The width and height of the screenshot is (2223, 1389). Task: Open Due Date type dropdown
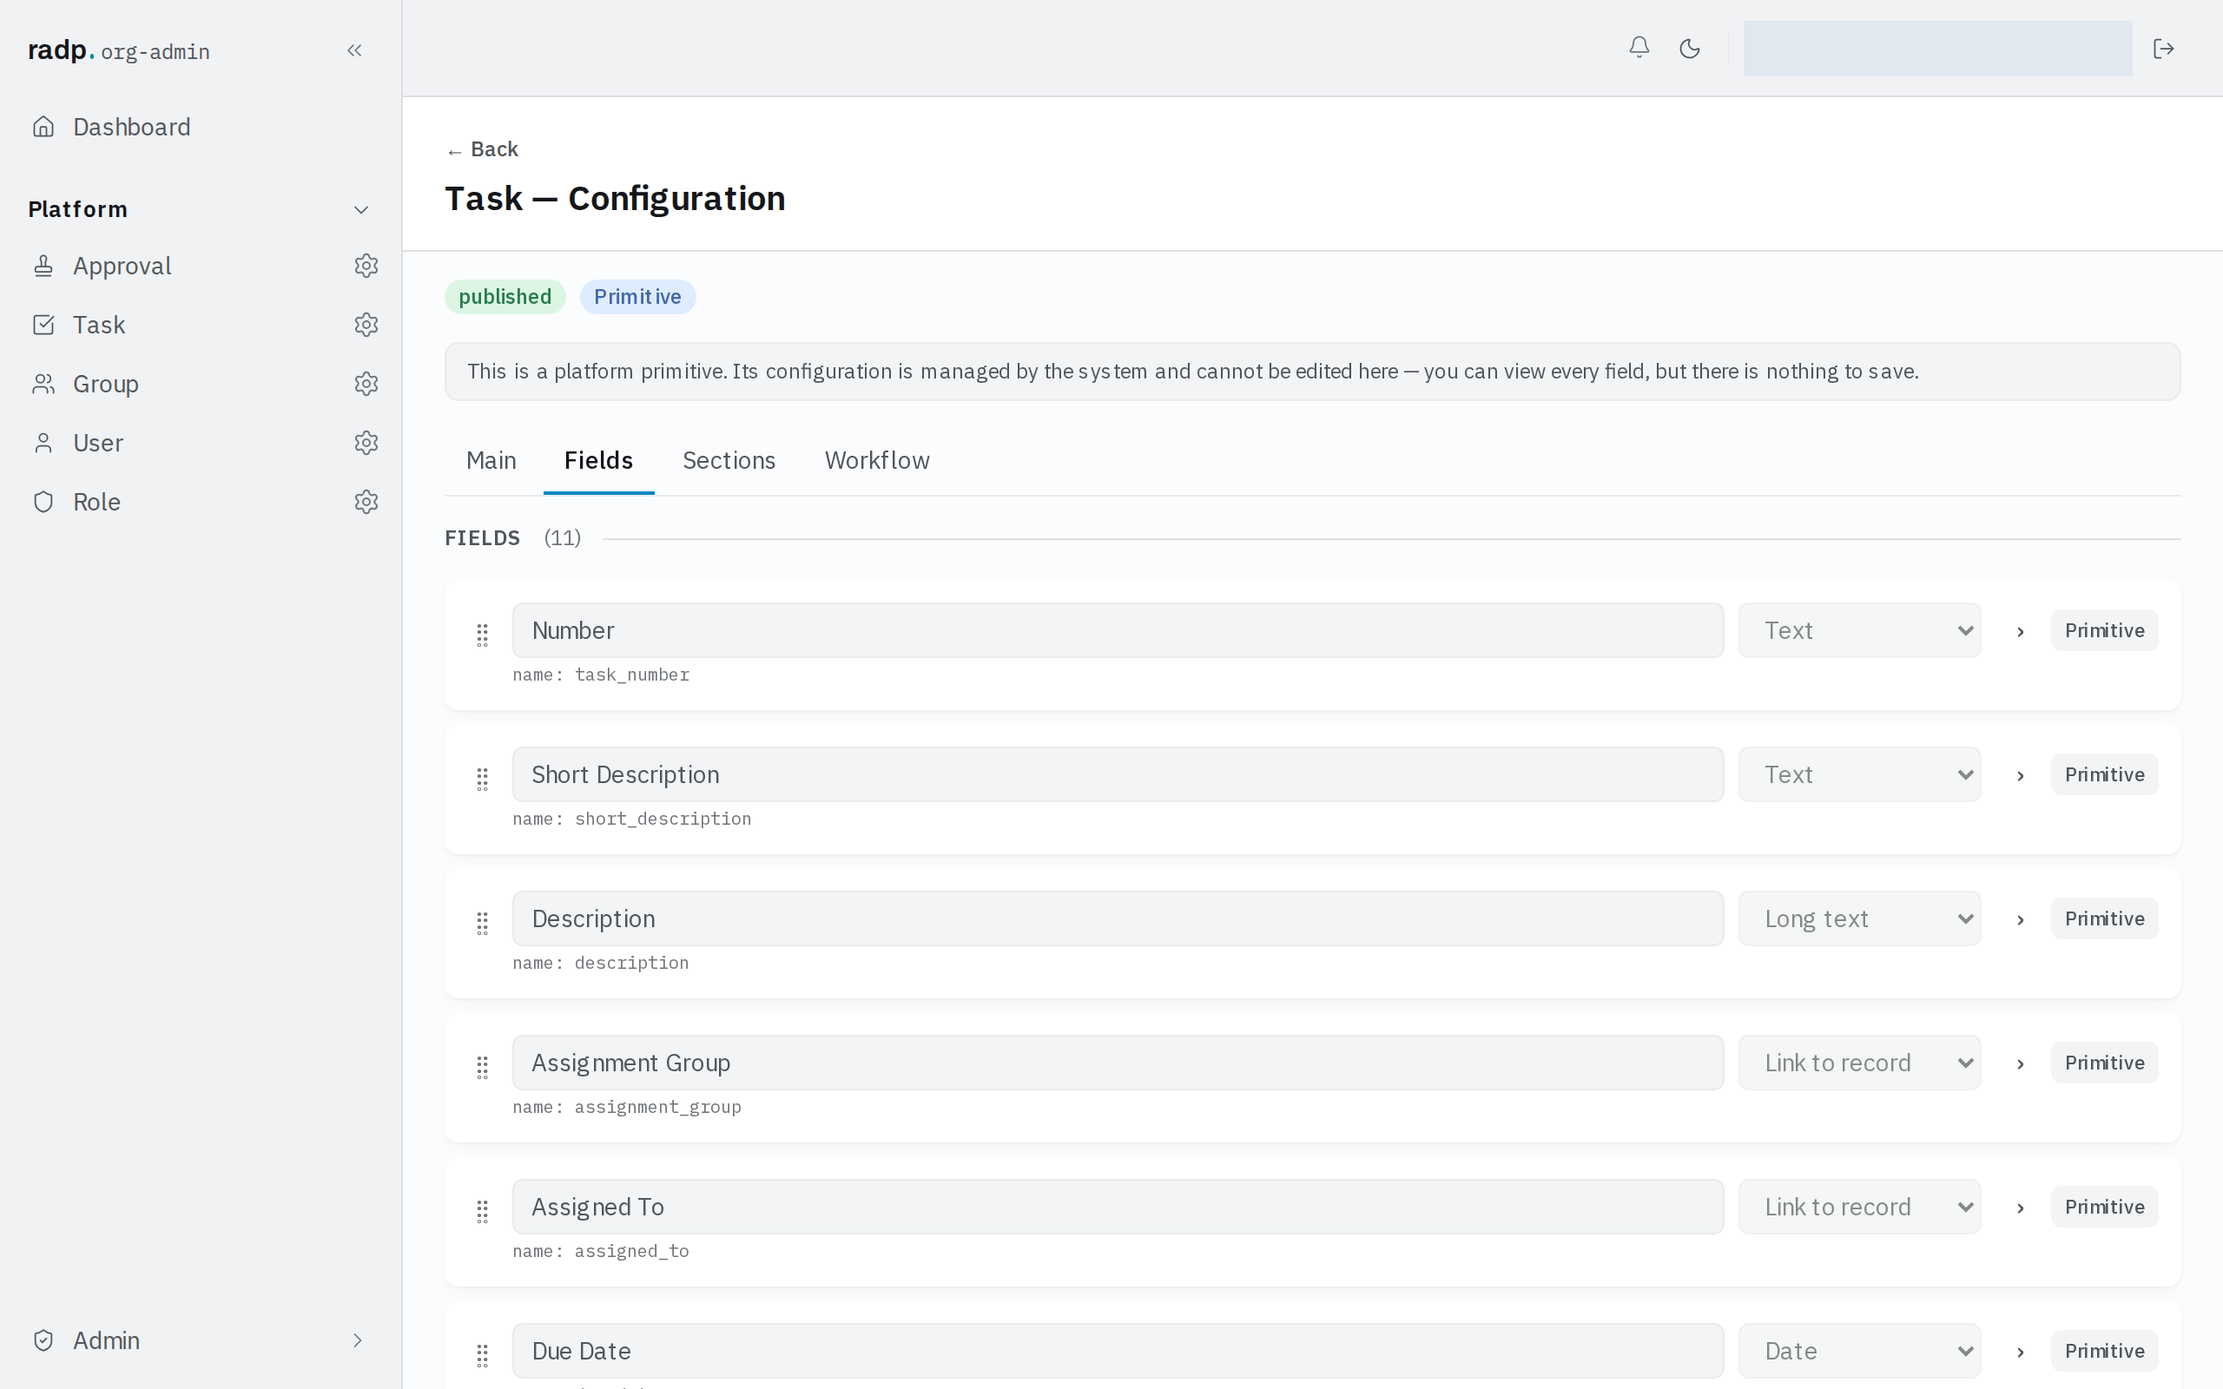[x=1859, y=1351]
